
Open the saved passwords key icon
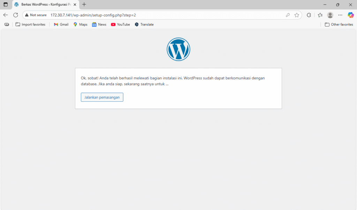(x=288, y=15)
